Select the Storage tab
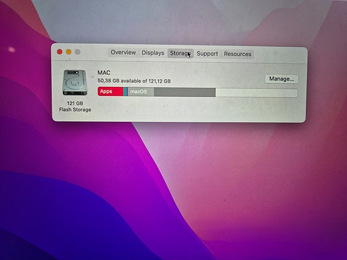The height and width of the screenshot is (260, 347). (180, 53)
